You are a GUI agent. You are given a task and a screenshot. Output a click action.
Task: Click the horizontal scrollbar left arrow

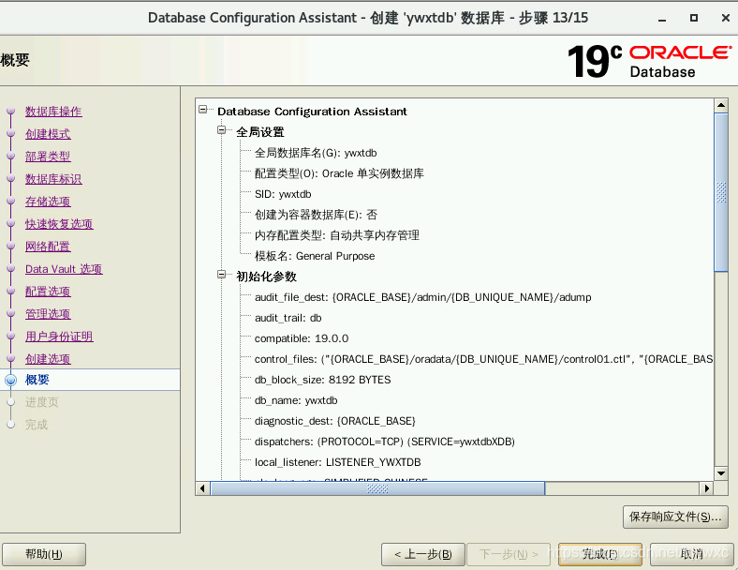pos(202,488)
